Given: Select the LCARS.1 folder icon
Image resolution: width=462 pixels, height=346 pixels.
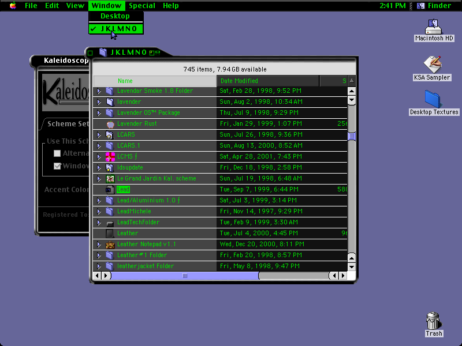Looking at the screenshot, I should pyautogui.click(x=110, y=146).
